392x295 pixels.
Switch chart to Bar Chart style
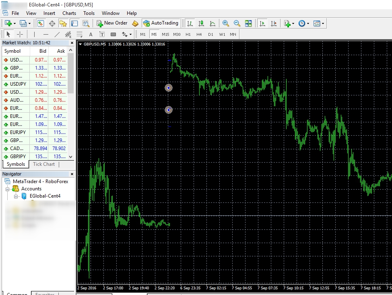point(190,23)
